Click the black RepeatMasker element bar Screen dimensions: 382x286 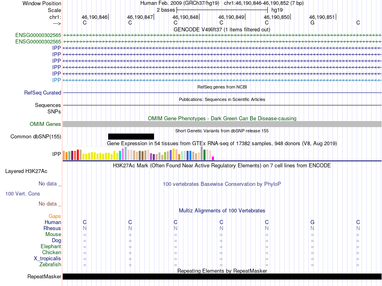(x=222, y=276)
